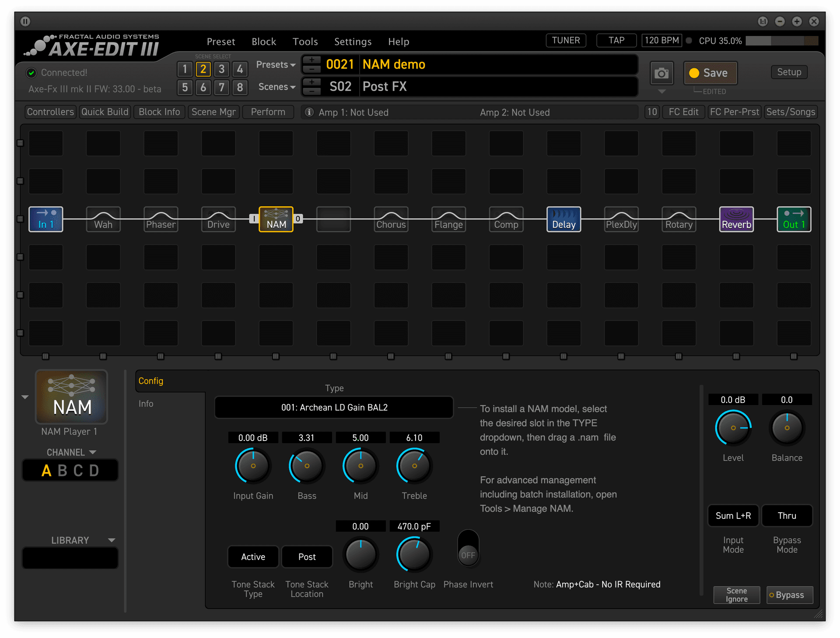Click the NAM block output port marker

(x=298, y=219)
